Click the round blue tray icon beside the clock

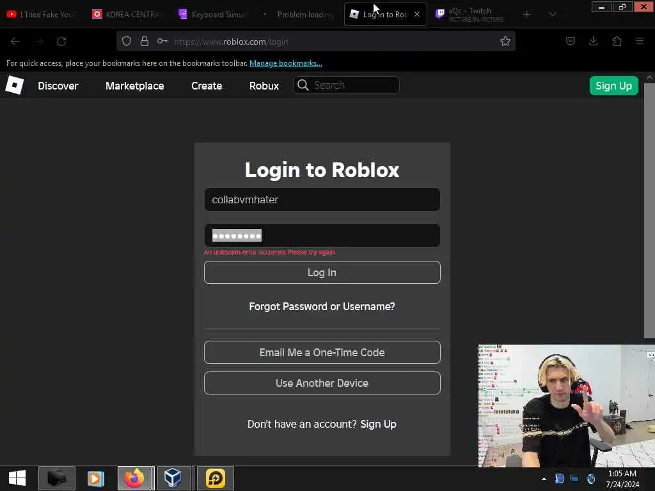coord(590,478)
